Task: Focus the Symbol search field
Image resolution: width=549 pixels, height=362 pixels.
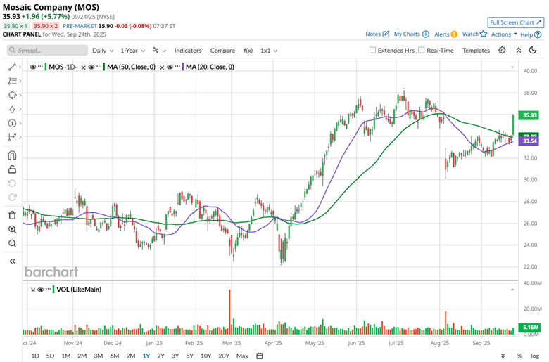Action: point(47,51)
